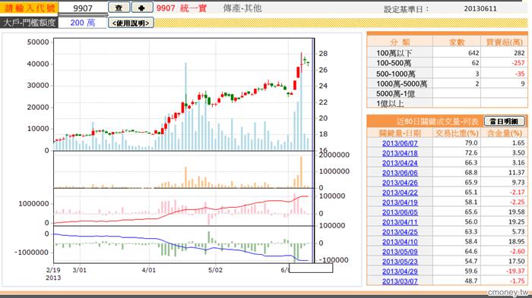
Task: Click the 5/02 date tick on chart axis
Action: tap(215, 270)
